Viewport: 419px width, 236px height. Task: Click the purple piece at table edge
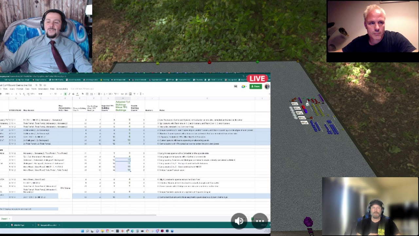308,222
